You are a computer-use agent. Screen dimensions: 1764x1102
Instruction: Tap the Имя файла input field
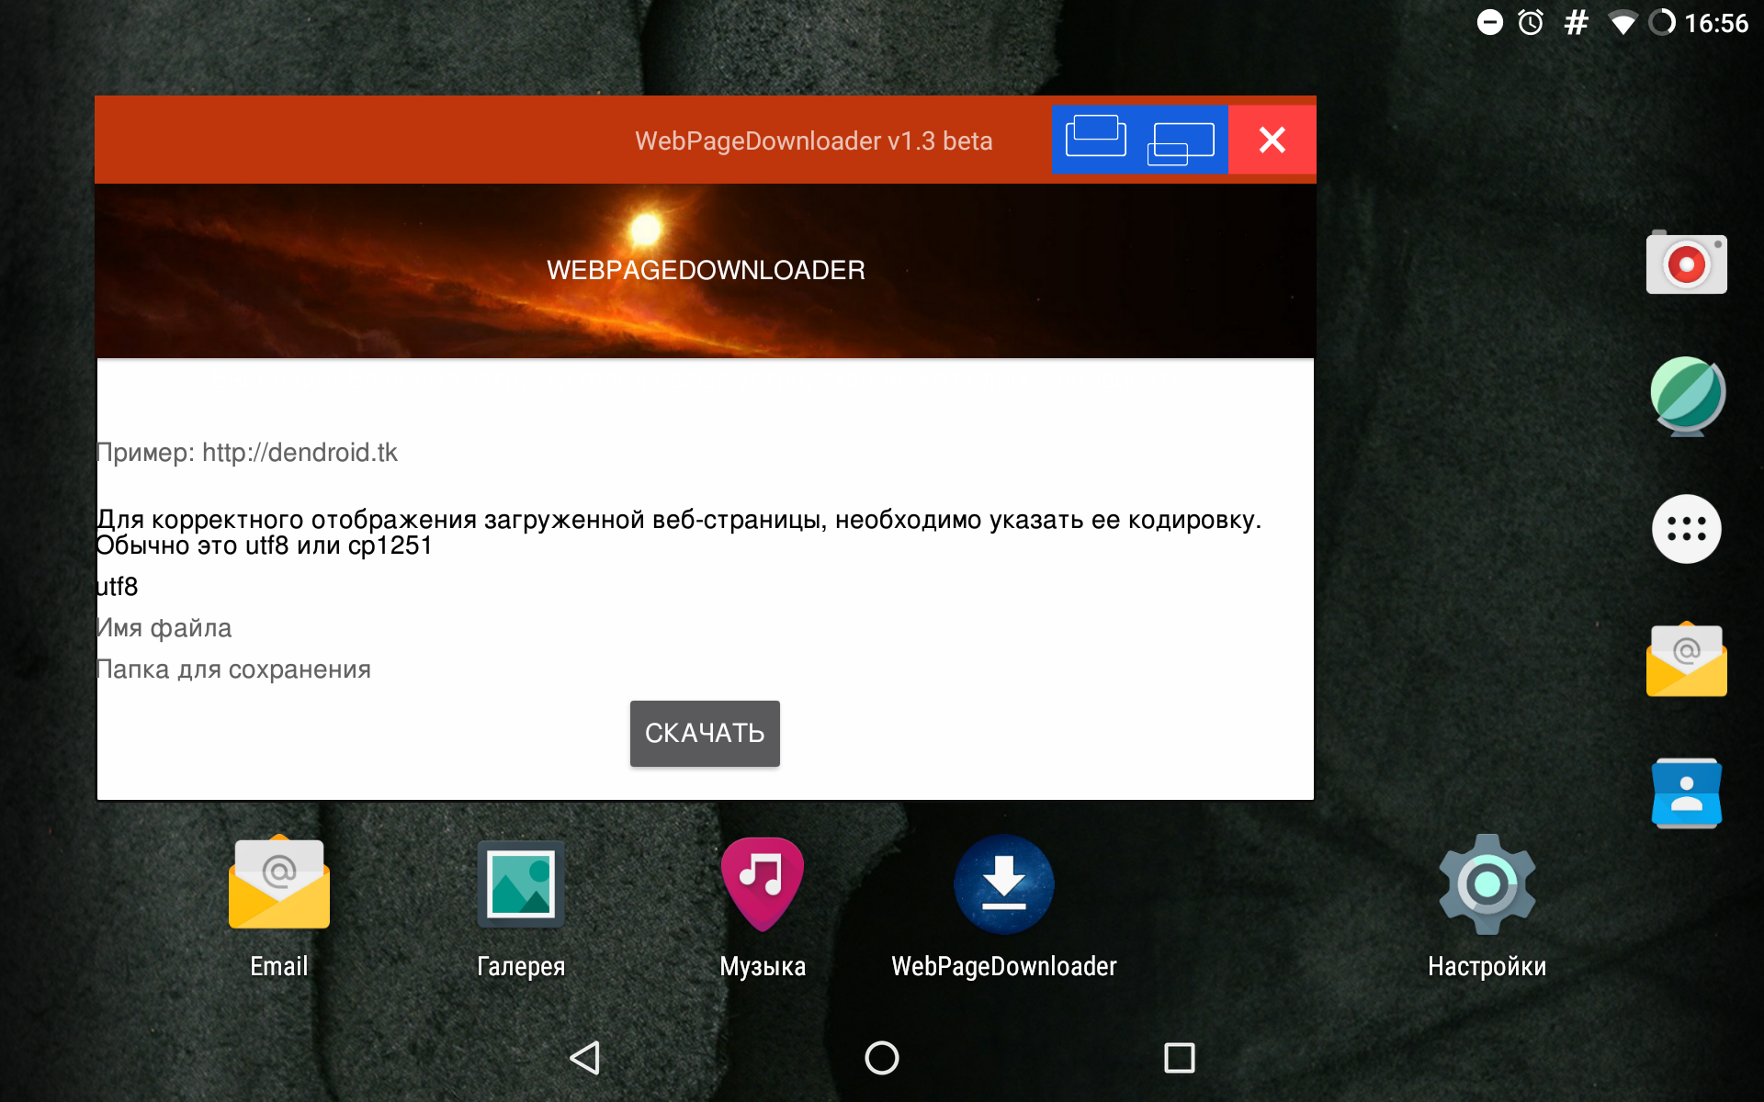704,628
